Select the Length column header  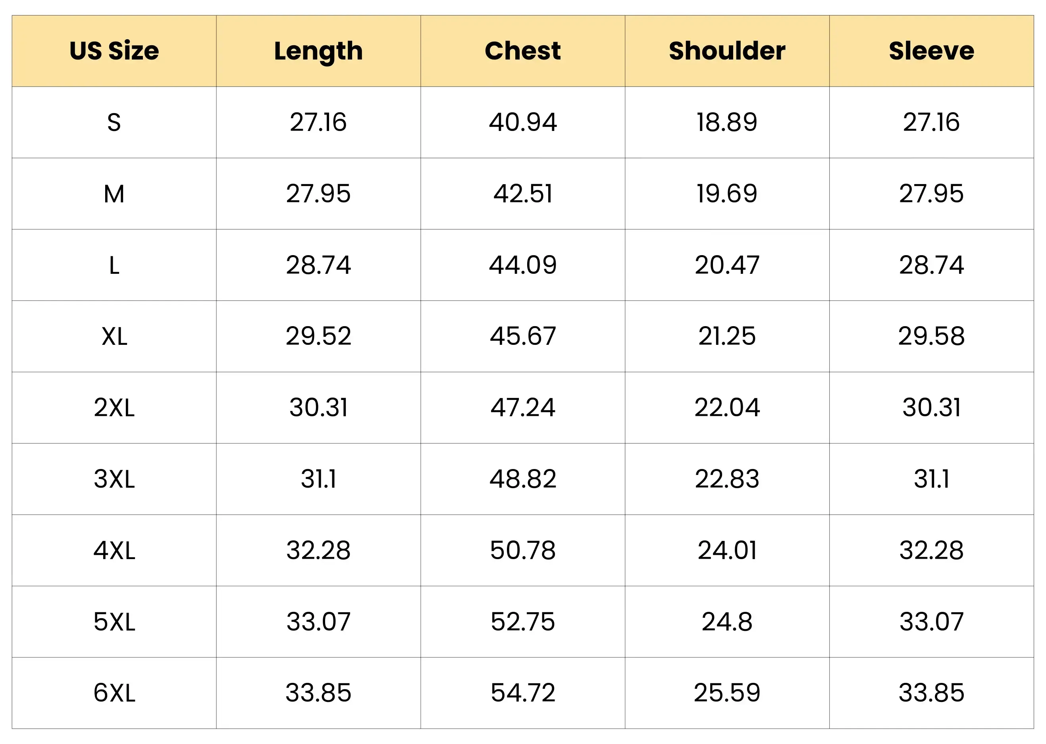click(318, 51)
